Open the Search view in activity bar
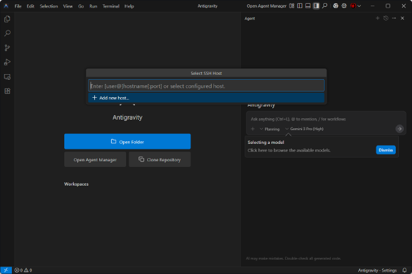Image resolution: width=412 pixels, height=274 pixels. pyautogui.click(x=7, y=33)
